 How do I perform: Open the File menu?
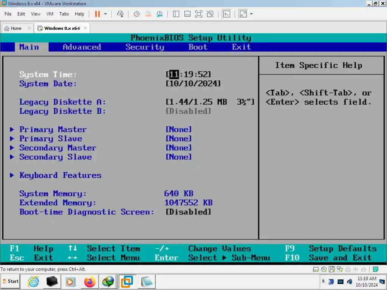(8, 14)
